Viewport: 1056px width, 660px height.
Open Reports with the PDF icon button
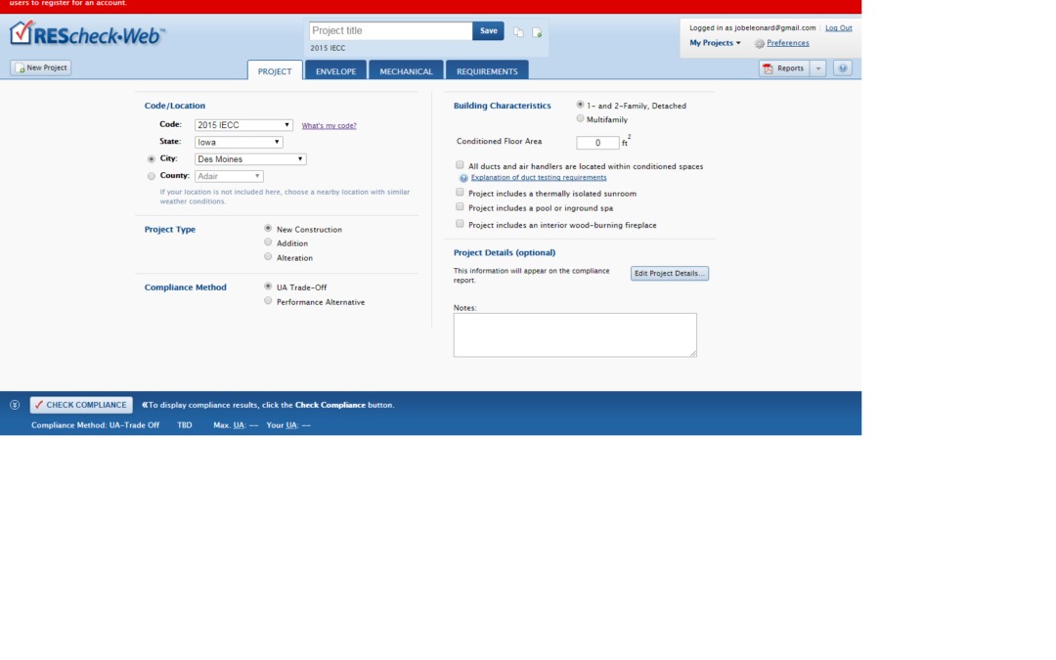point(783,68)
